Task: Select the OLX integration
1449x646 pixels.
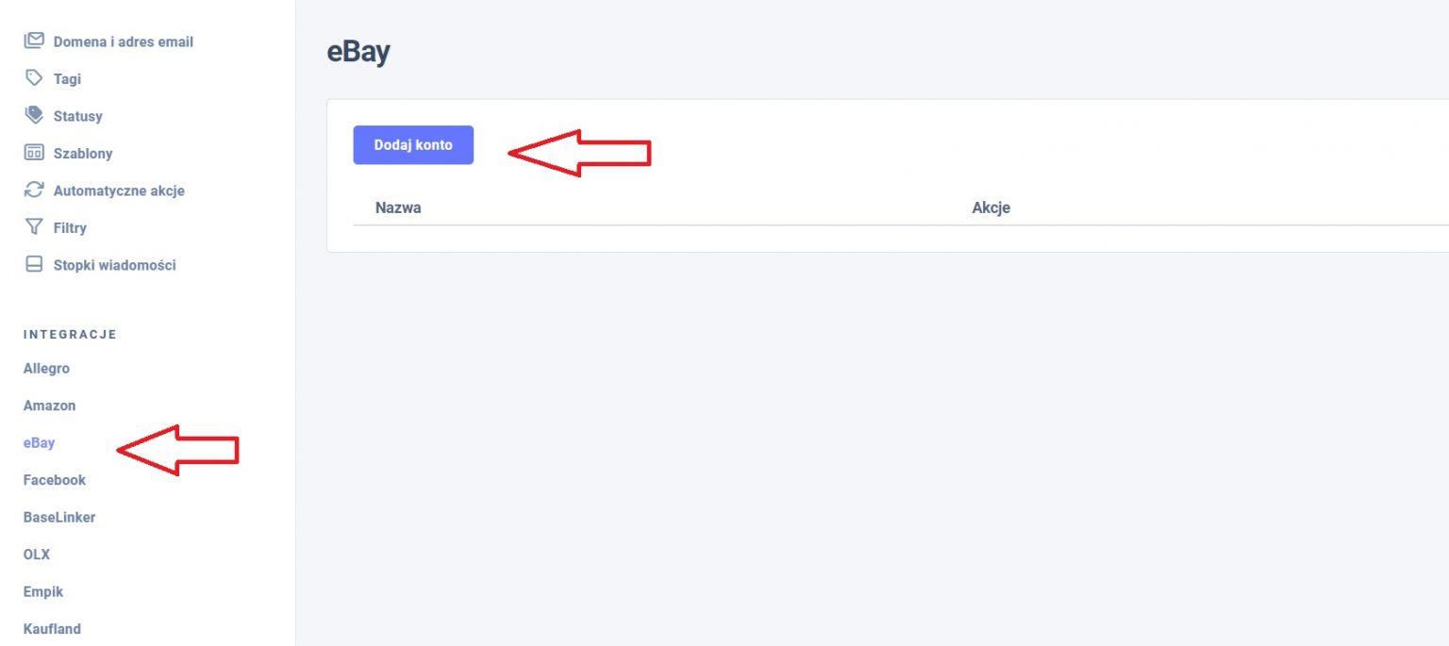Action: (x=36, y=555)
